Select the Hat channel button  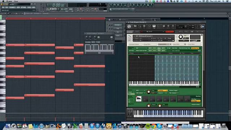pyautogui.click(x=118, y=32)
